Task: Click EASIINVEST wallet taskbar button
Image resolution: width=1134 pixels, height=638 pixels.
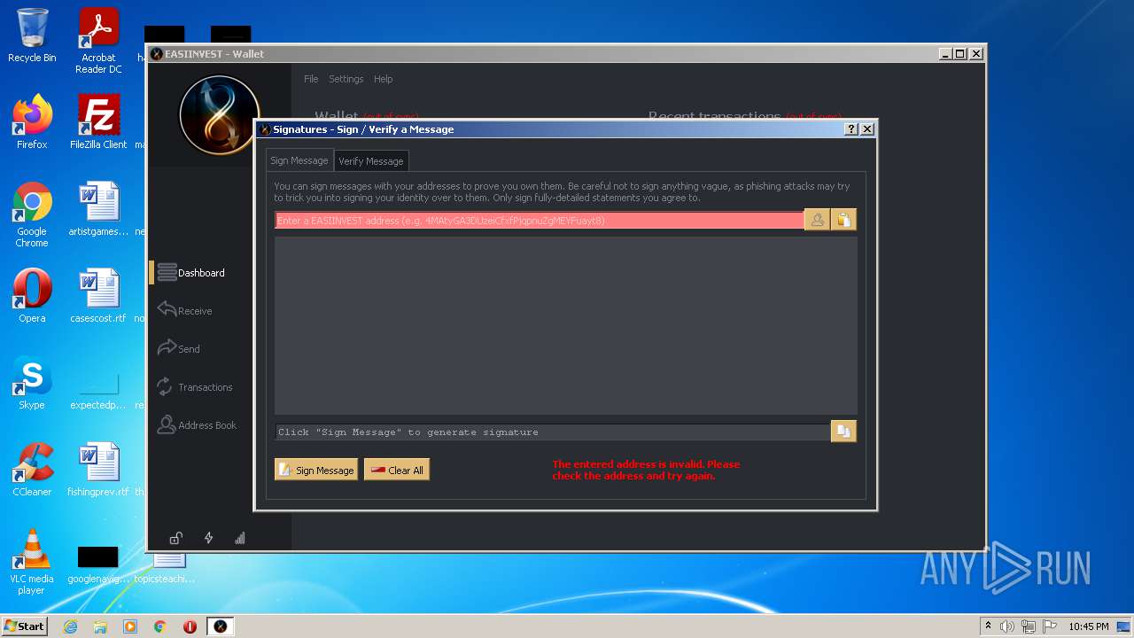Action: pos(221,626)
